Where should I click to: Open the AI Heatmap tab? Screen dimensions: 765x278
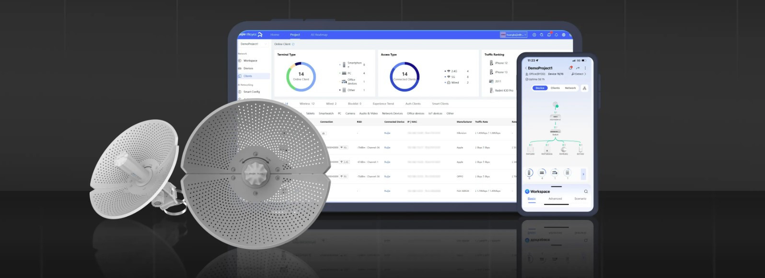click(x=319, y=35)
